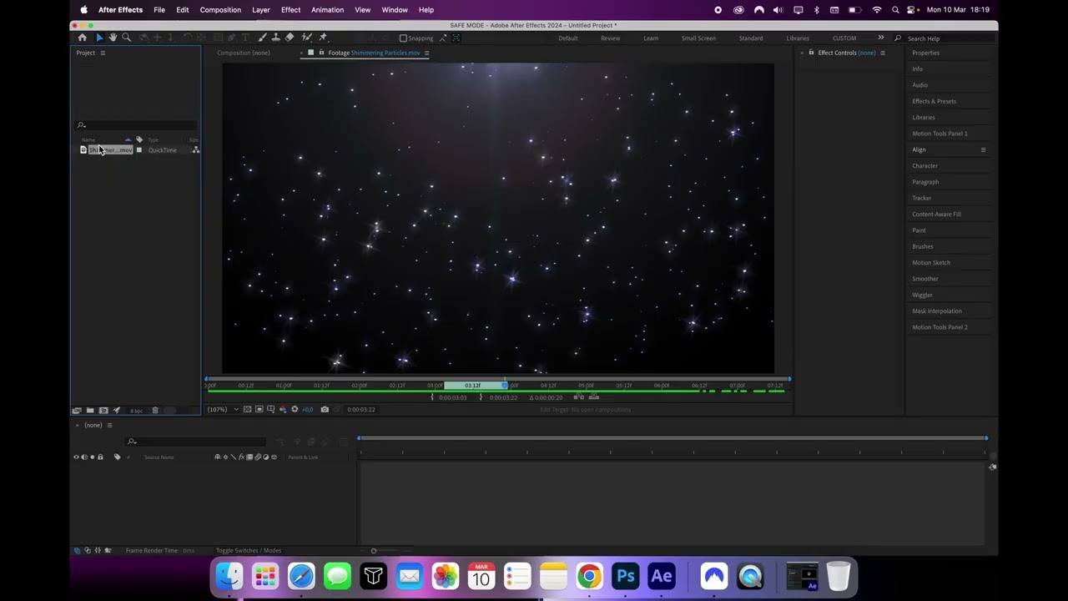Toggle Region of Interest in footage viewer
Image resolution: width=1068 pixels, height=601 pixels.
point(259,409)
